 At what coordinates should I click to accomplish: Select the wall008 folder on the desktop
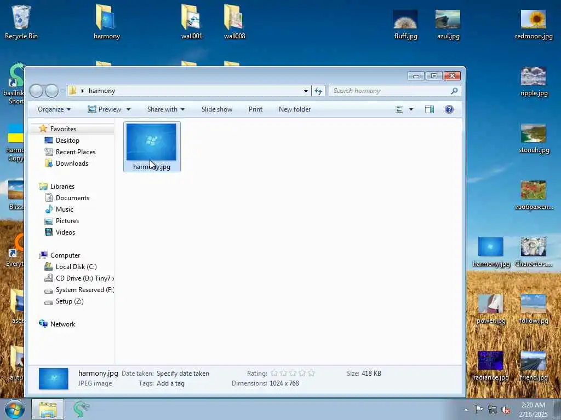pos(234,21)
